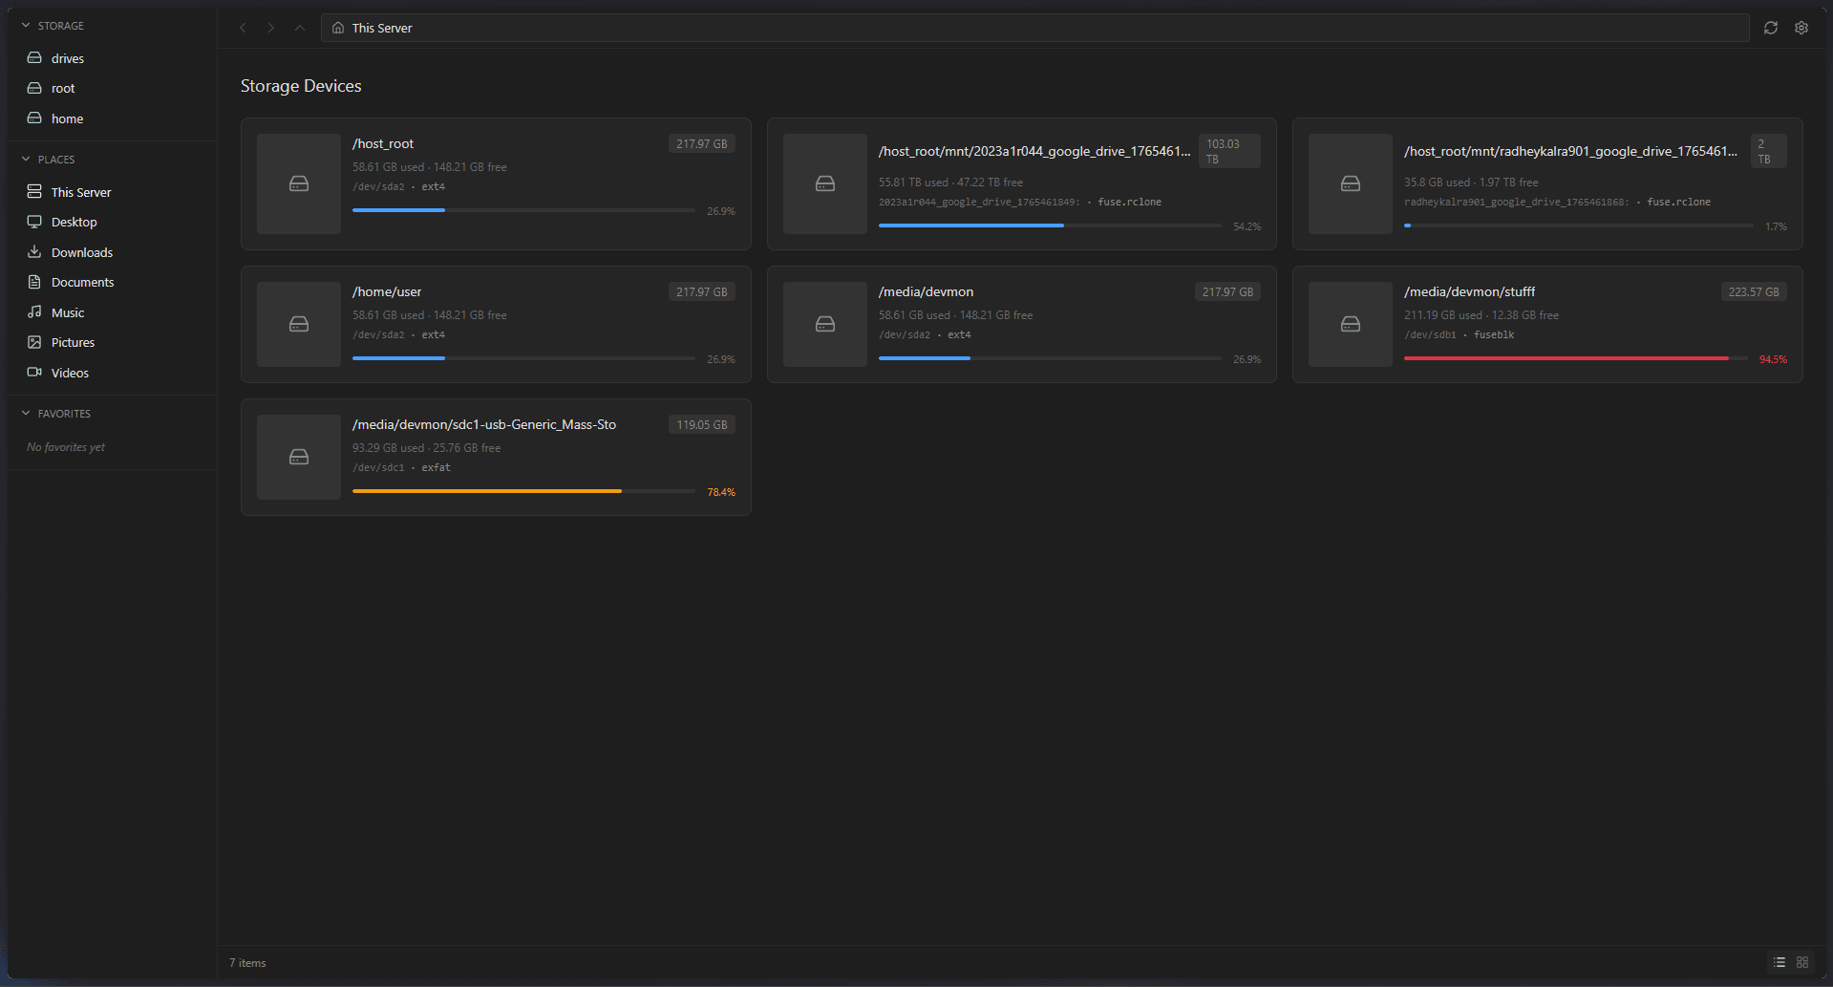The width and height of the screenshot is (1833, 987).
Task: Navigate up one directory level
Action: click(x=300, y=28)
